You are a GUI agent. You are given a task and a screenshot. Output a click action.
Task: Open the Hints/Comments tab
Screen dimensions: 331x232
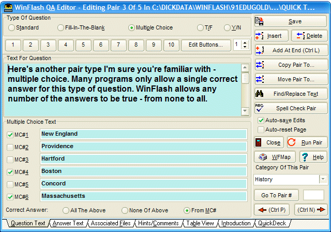click(x=158, y=223)
